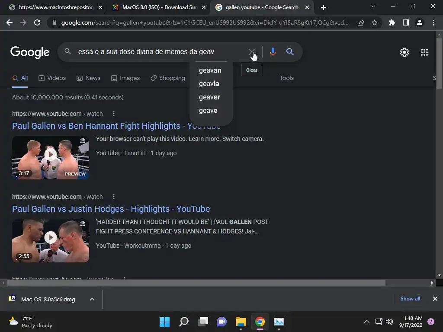
Task: Show hidden system tray icons
Action: [x=367, y=322]
